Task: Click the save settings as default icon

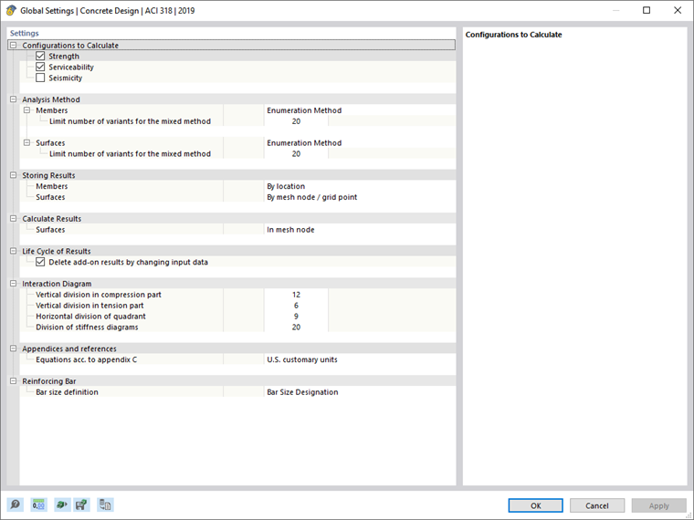Action: click(x=81, y=504)
